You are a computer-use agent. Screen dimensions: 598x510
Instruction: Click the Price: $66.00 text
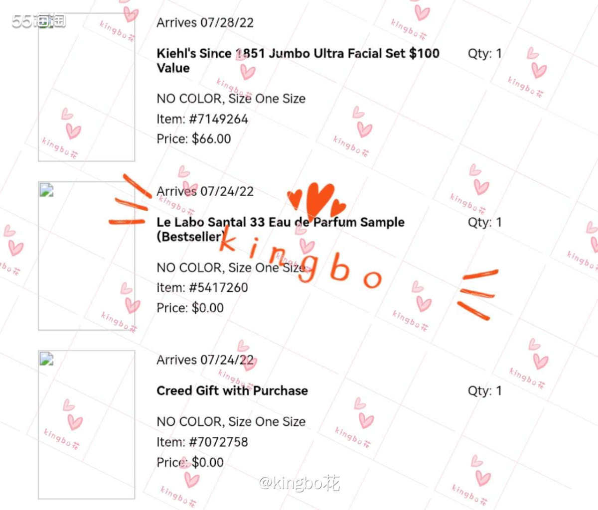click(x=194, y=139)
